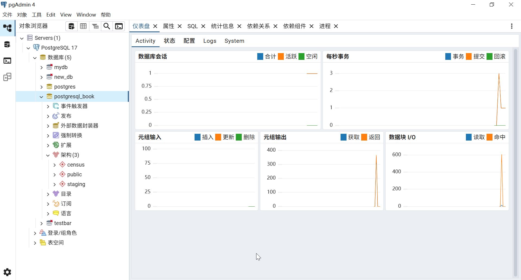
Task: Switch to the Logs dashboard tab
Action: (x=209, y=41)
